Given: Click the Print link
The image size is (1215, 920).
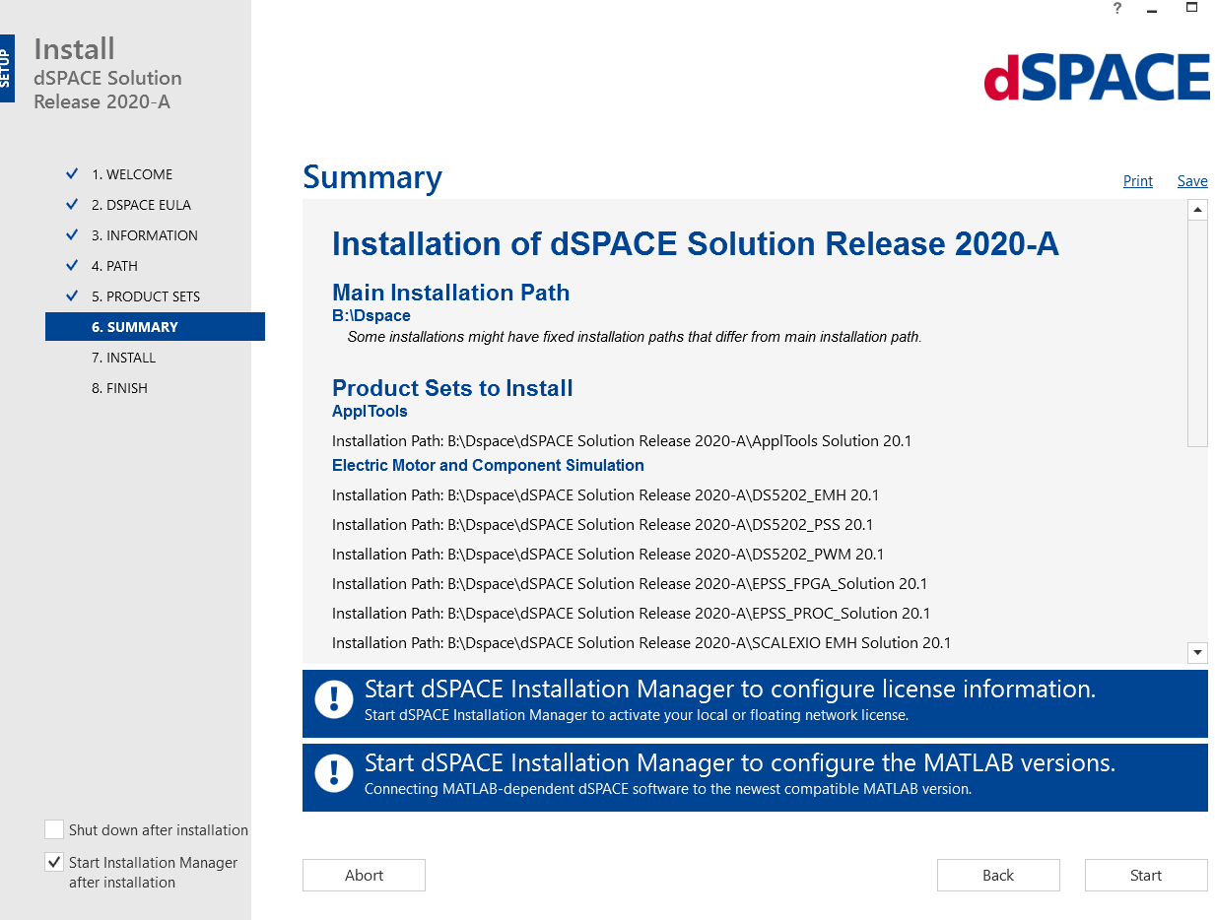Looking at the screenshot, I should pyautogui.click(x=1137, y=180).
